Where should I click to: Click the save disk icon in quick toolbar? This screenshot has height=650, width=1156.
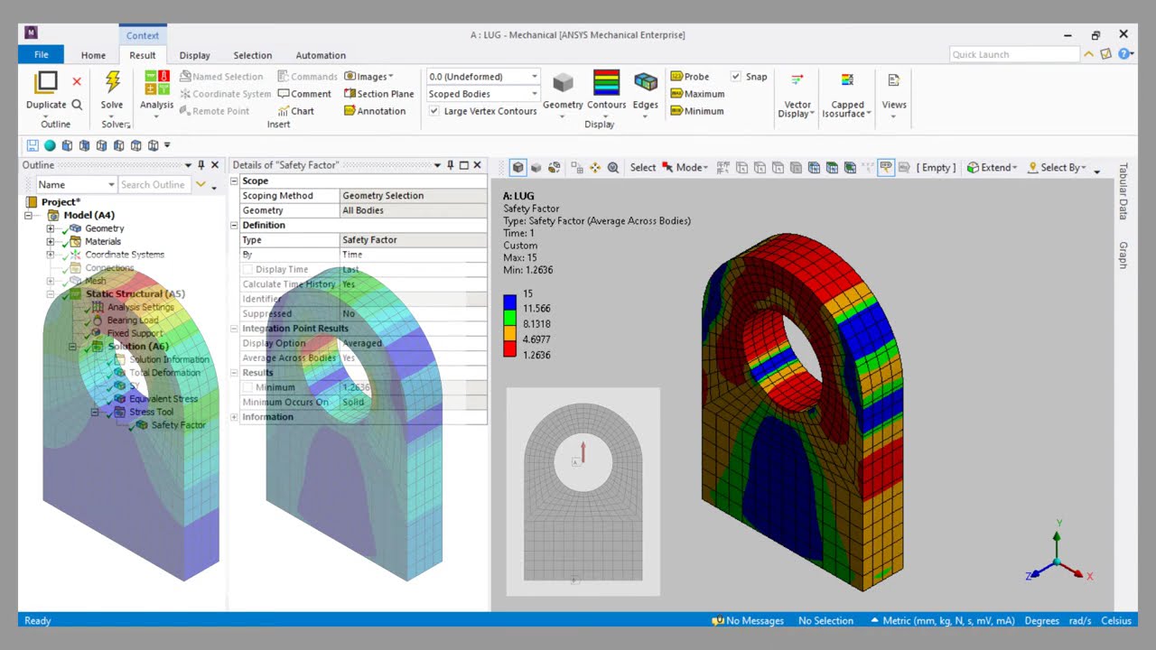[33, 145]
